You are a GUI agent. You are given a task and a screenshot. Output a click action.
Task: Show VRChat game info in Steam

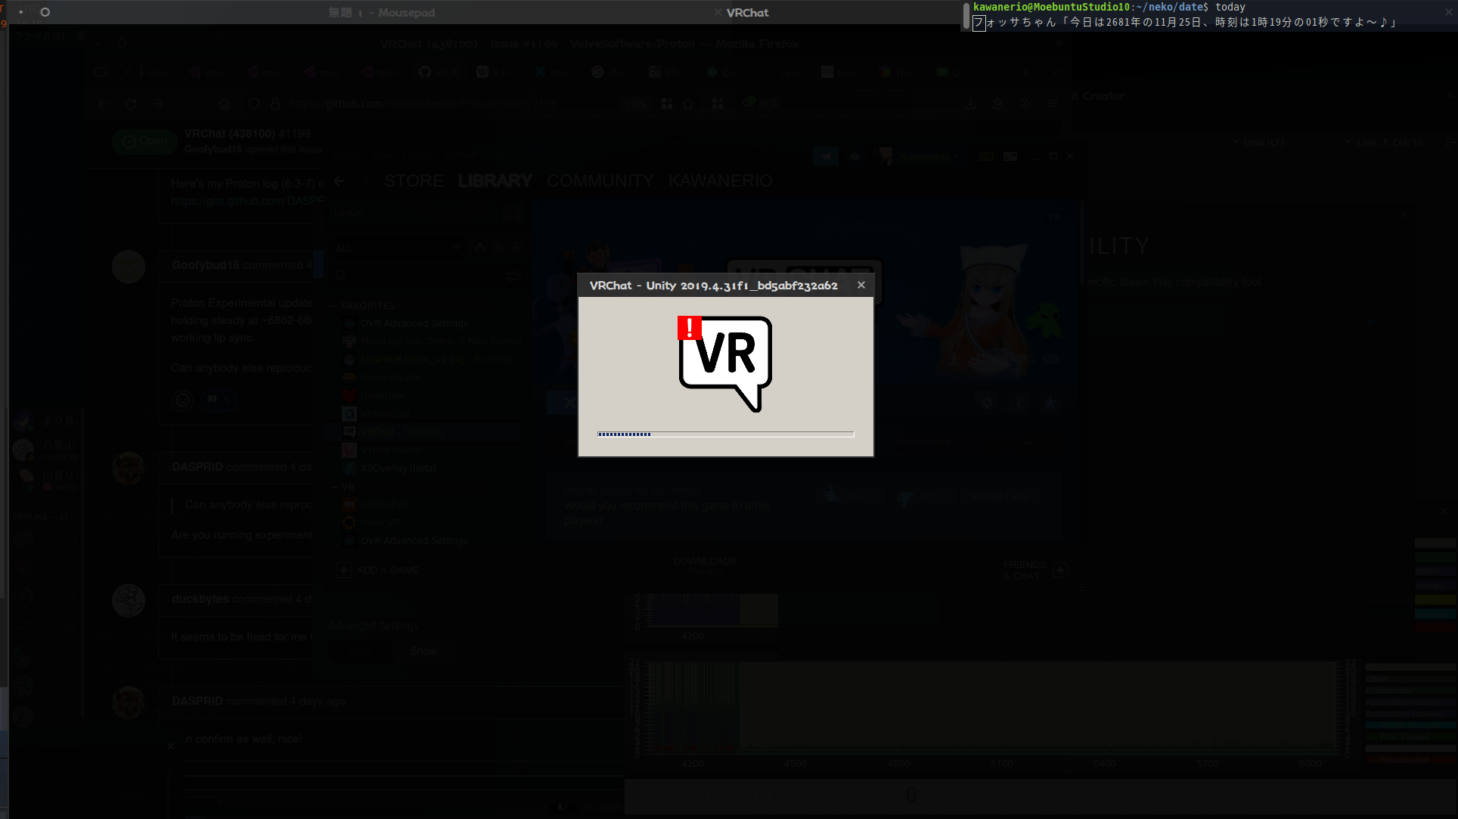1019,403
